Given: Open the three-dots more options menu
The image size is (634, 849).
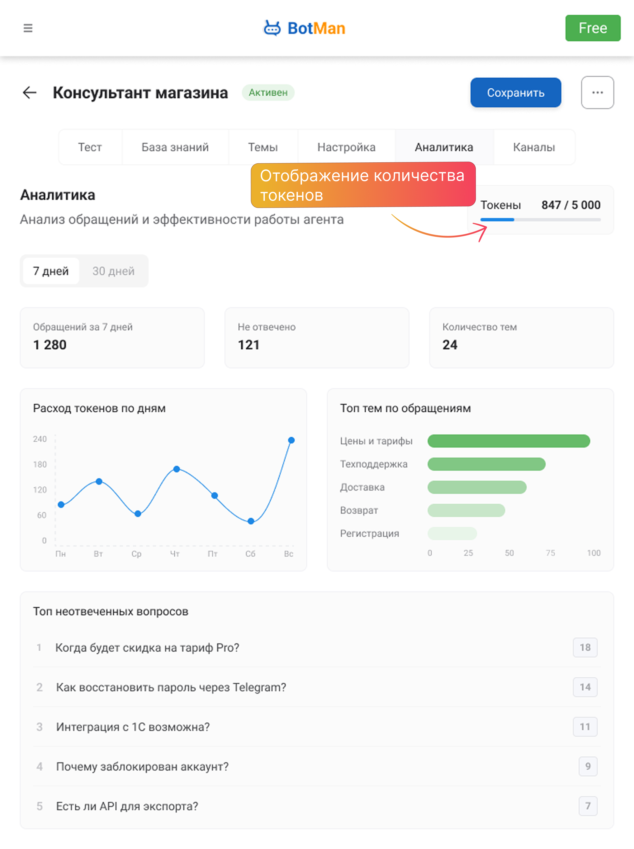Looking at the screenshot, I should coord(597,93).
